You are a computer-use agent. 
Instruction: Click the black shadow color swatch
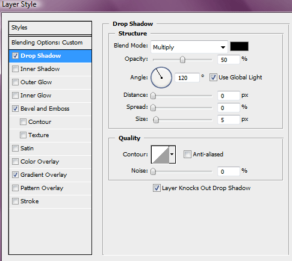pyautogui.click(x=239, y=46)
